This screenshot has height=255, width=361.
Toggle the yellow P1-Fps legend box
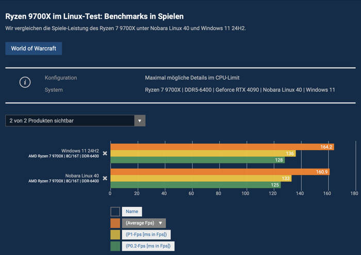pyautogui.click(x=115, y=234)
